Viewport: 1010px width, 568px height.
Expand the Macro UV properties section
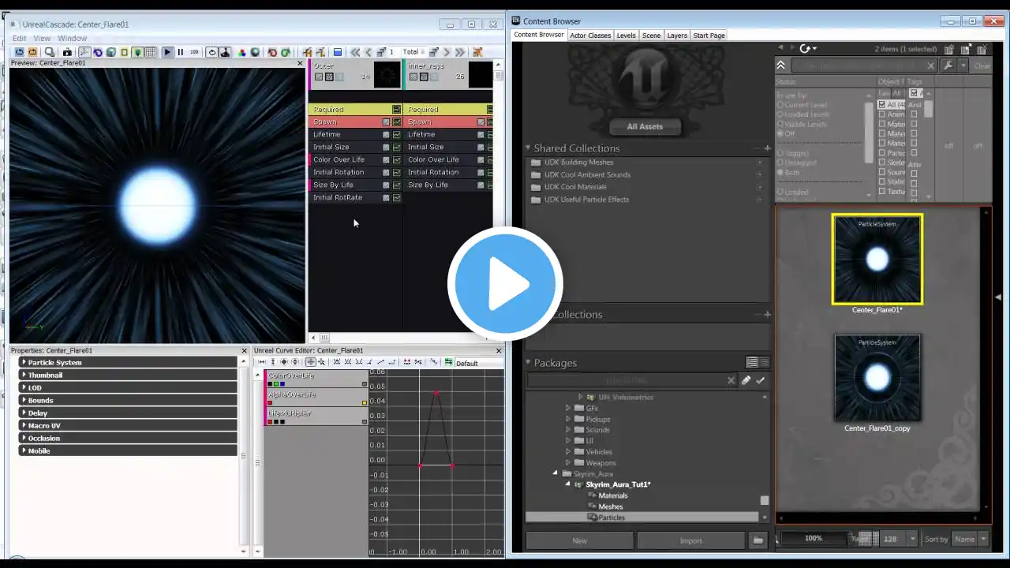pyautogui.click(x=128, y=425)
